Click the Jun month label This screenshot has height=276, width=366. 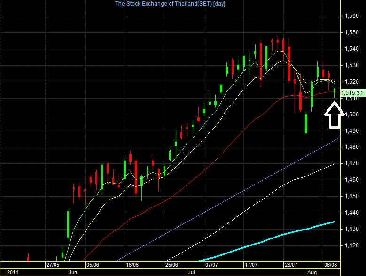click(73, 272)
